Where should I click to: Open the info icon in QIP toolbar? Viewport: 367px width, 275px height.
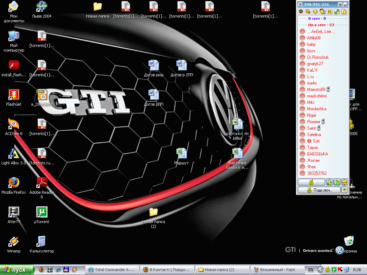point(344,11)
